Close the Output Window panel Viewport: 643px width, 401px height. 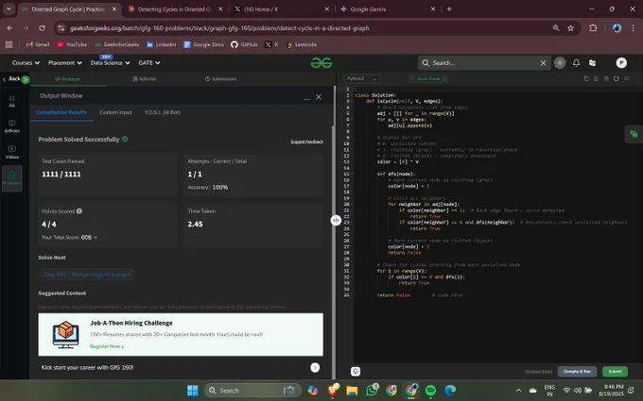319,97
